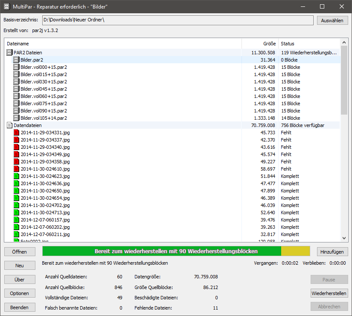This screenshot has width=352, height=316.
Task: Start repair with Wiederherstellen button
Action: tap(329, 293)
